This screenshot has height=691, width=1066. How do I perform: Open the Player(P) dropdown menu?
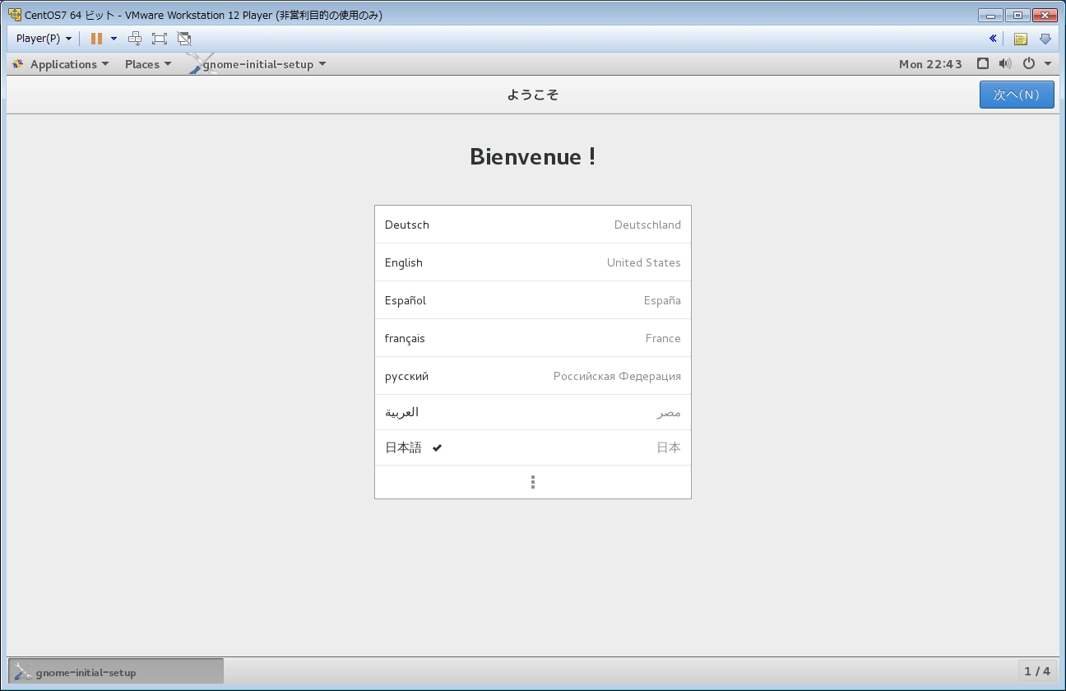point(44,39)
